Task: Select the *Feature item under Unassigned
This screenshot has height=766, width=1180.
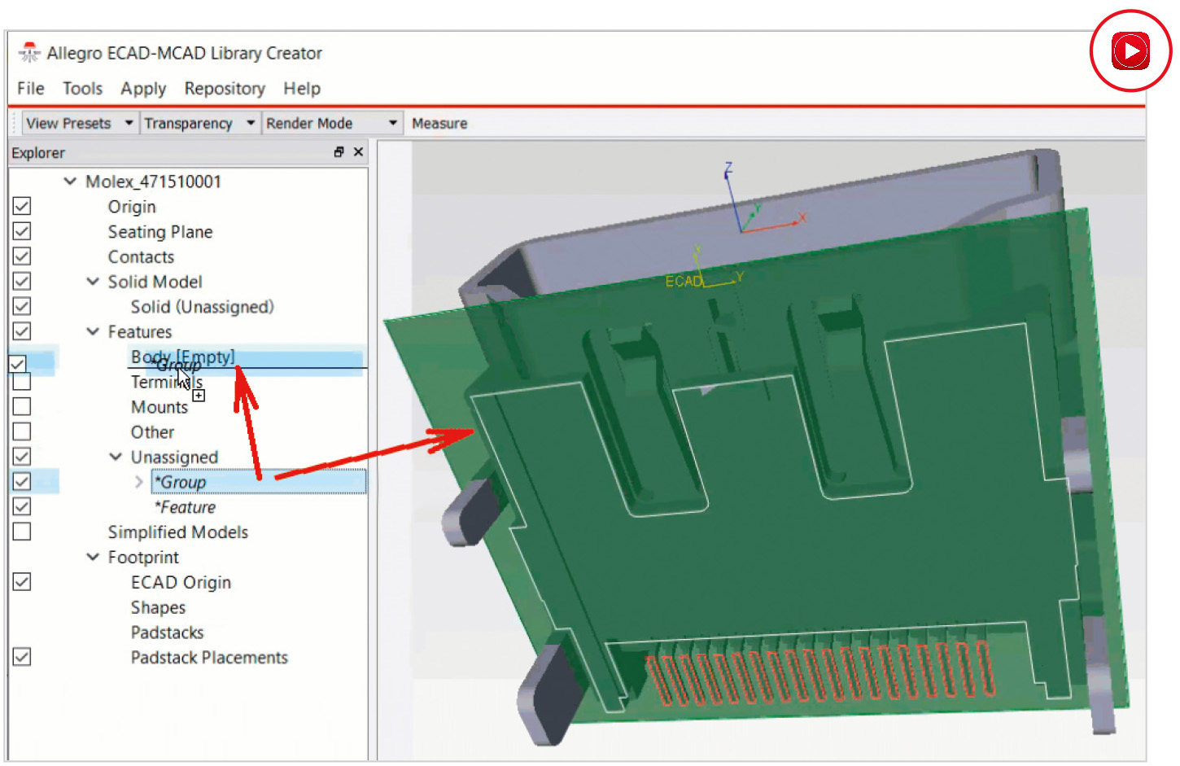Action: tap(185, 507)
